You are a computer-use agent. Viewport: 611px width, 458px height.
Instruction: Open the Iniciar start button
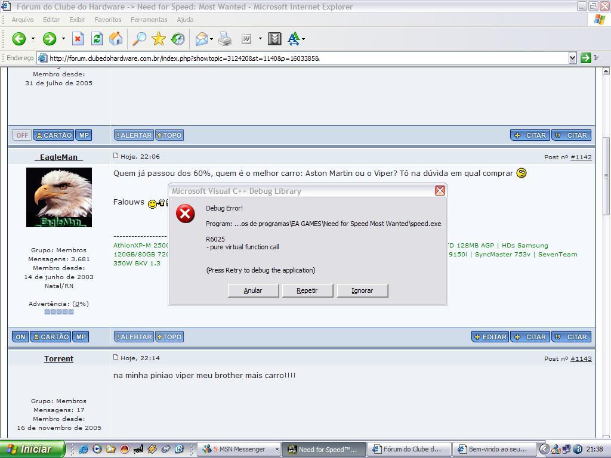point(32,449)
